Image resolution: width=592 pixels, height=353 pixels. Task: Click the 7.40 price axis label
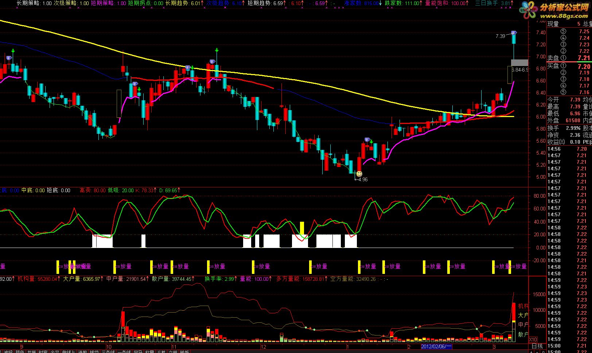(x=541, y=32)
